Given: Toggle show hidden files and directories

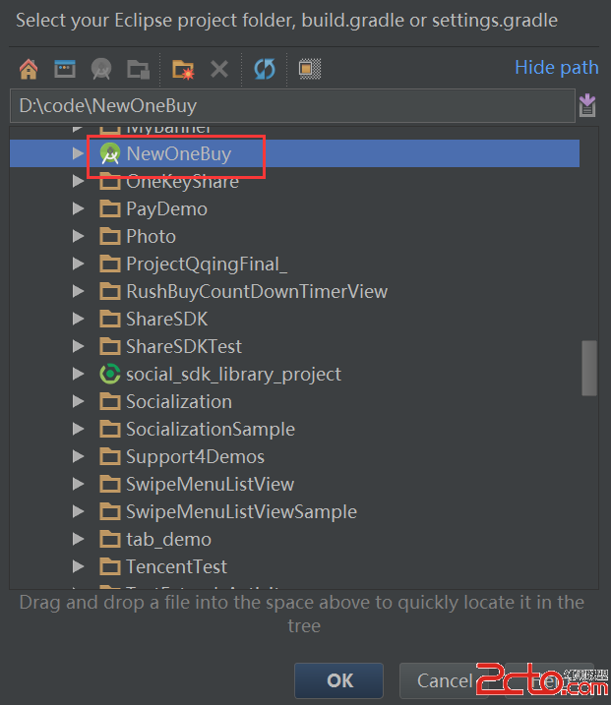Looking at the screenshot, I should (310, 69).
